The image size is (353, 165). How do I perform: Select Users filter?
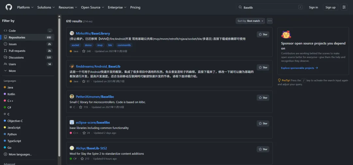click(28, 64)
